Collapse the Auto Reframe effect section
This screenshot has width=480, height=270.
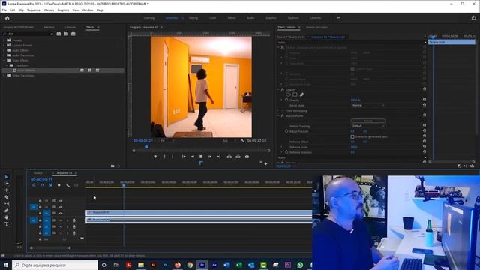point(278,116)
